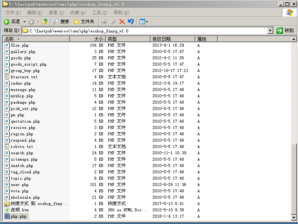This screenshot has height=224, width=298.
Task: Select the message.php file icon
Action: coord(7,90)
